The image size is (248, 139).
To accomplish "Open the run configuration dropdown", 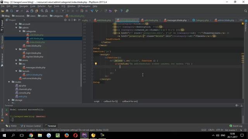I will [x=63, y=11].
